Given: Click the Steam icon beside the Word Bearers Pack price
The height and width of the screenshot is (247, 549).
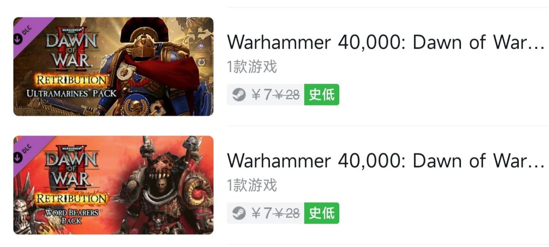Looking at the screenshot, I should 238,213.
